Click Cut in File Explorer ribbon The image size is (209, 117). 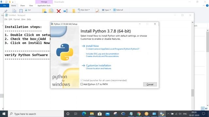(28, 10)
